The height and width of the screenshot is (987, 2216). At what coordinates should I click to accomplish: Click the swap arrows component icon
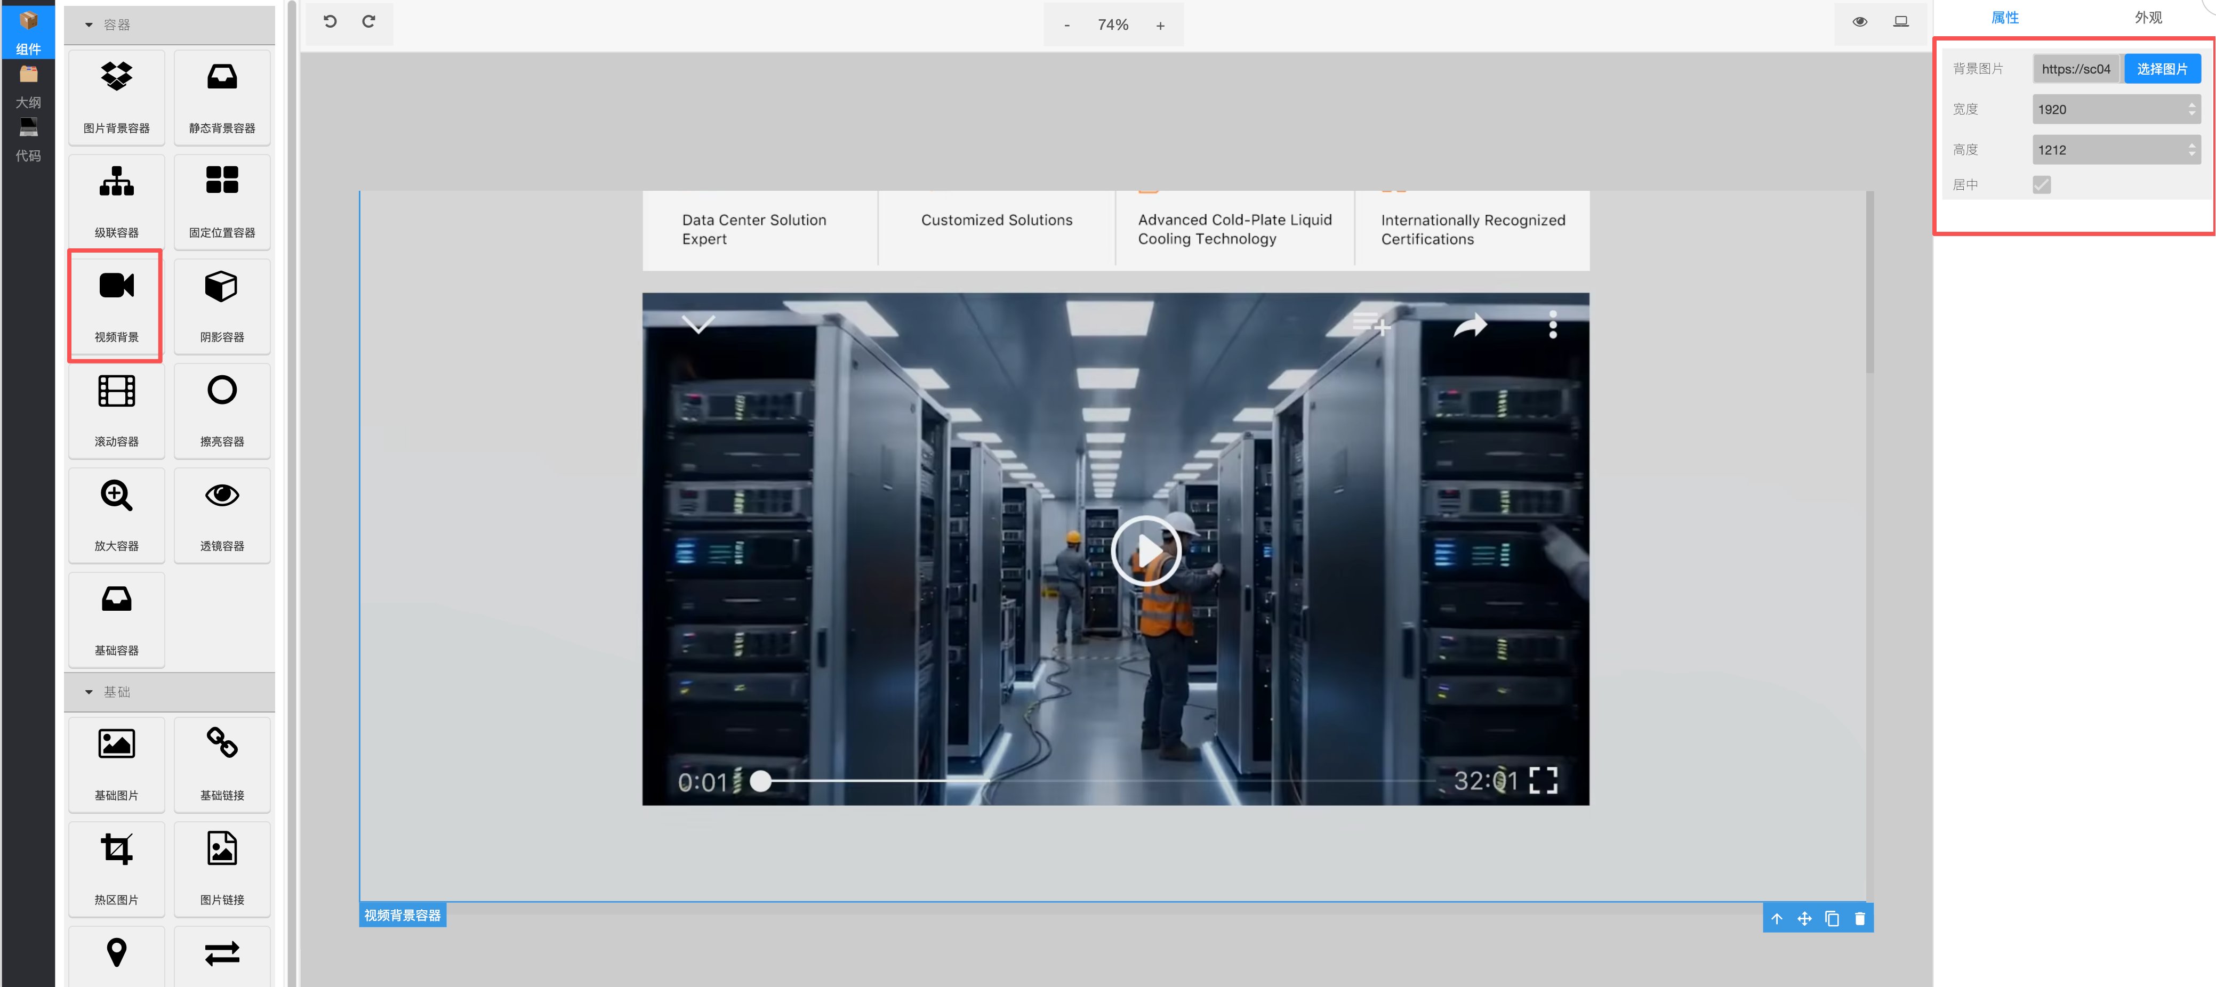tap(222, 952)
